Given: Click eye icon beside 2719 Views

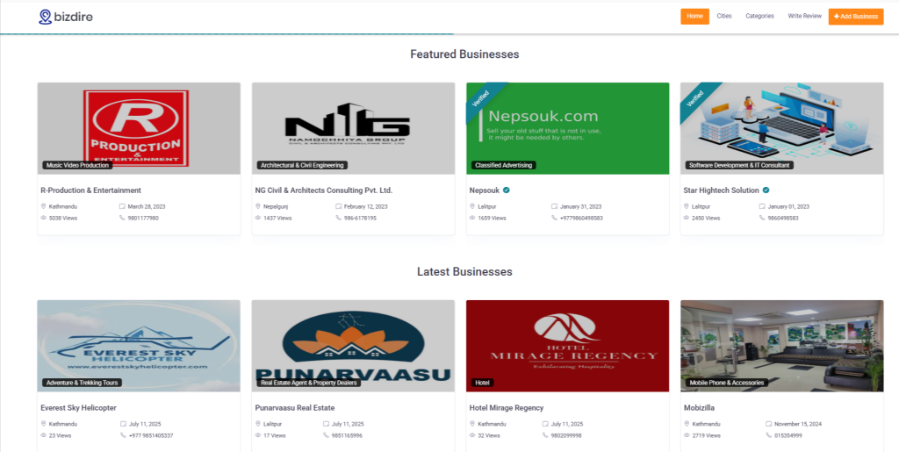Looking at the screenshot, I should pos(687,436).
